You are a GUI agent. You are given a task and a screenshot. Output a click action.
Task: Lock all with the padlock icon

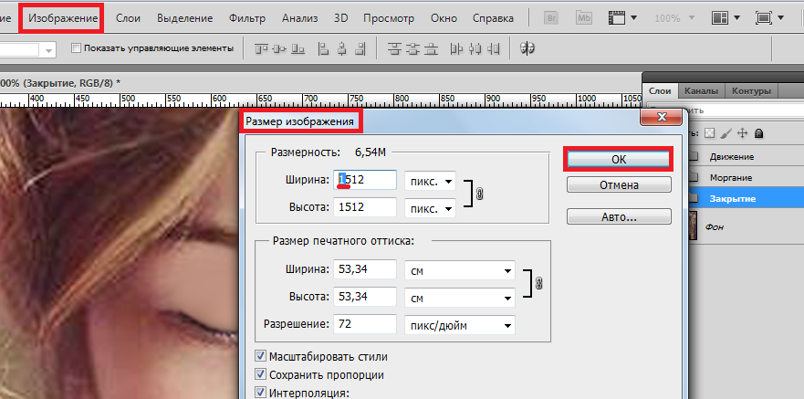(759, 133)
